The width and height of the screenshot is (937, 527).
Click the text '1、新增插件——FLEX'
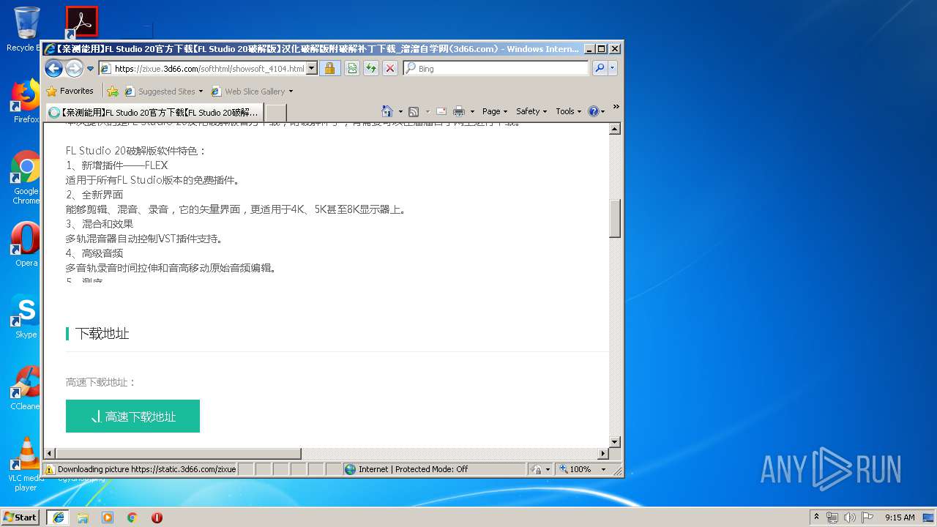[x=117, y=165]
